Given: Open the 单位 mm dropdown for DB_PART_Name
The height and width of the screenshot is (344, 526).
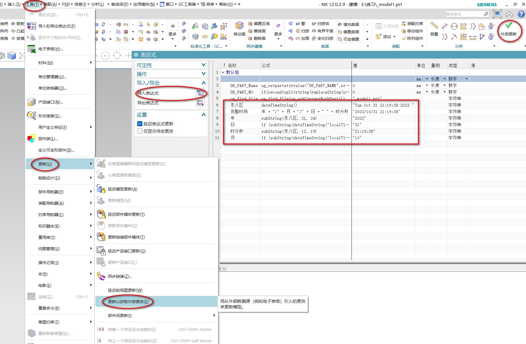Looking at the screenshot, I should click(x=427, y=85).
